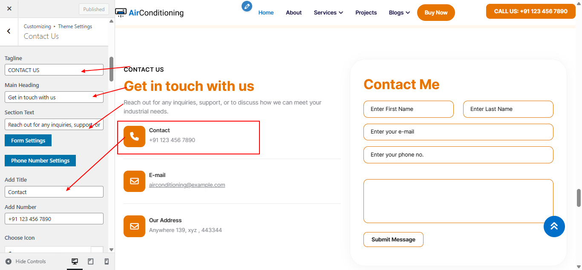Go back using the left chevron arrow

(x=9, y=31)
